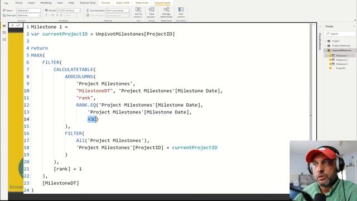Click the highlighted ASC keyword on line 14
This screenshot has height=201, width=357.
coord(91,119)
